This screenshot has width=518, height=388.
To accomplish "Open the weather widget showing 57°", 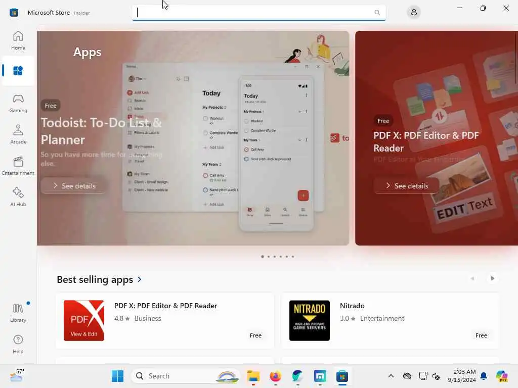I will click(x=17, y=375).
